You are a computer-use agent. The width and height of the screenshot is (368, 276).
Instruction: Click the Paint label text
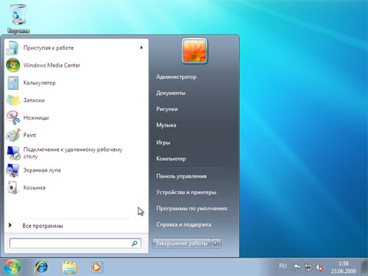click(x=30, y=135)
